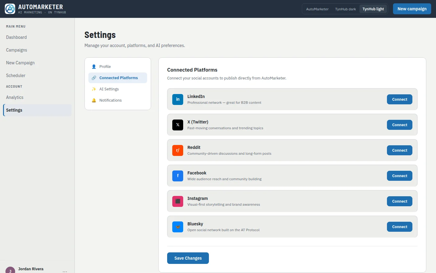Open the Dashboard page
The height and width of the screenshot is (273, 436).
pos(37,37)
